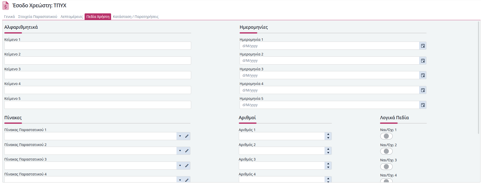Screen dimensions: 481x183
Task: Click pencil edit icon for Πίνακας Παραστατικού 1
Action: pyautogui.click(x=187, y=136)
